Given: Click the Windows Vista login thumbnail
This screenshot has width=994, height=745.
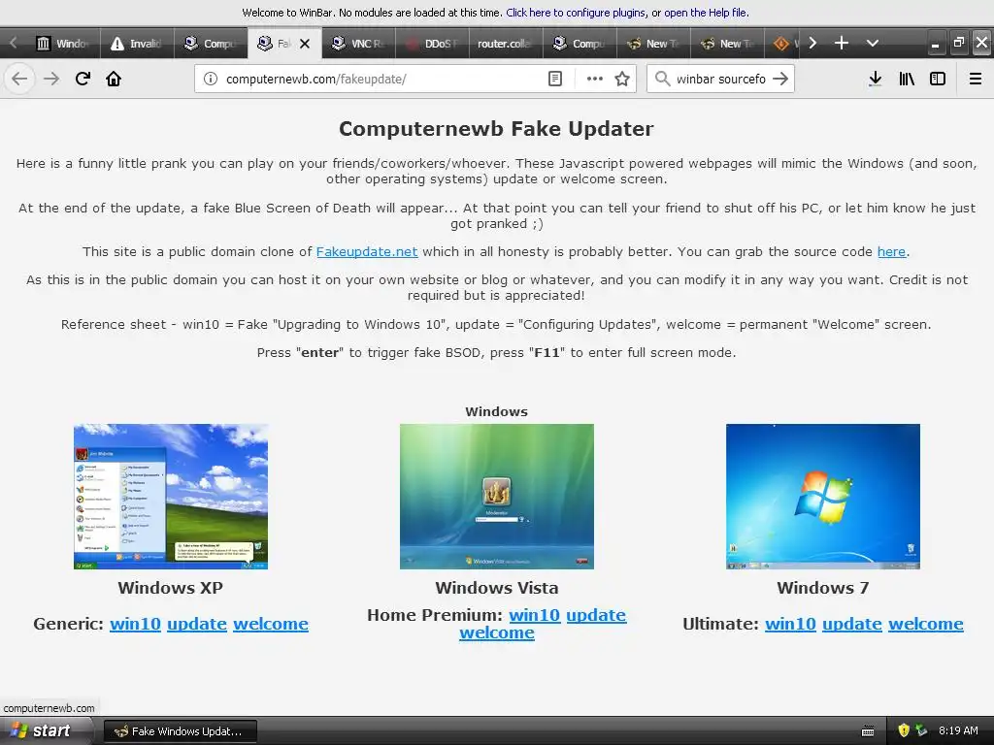Looking at the screenshot, I should tap(497, 497).
